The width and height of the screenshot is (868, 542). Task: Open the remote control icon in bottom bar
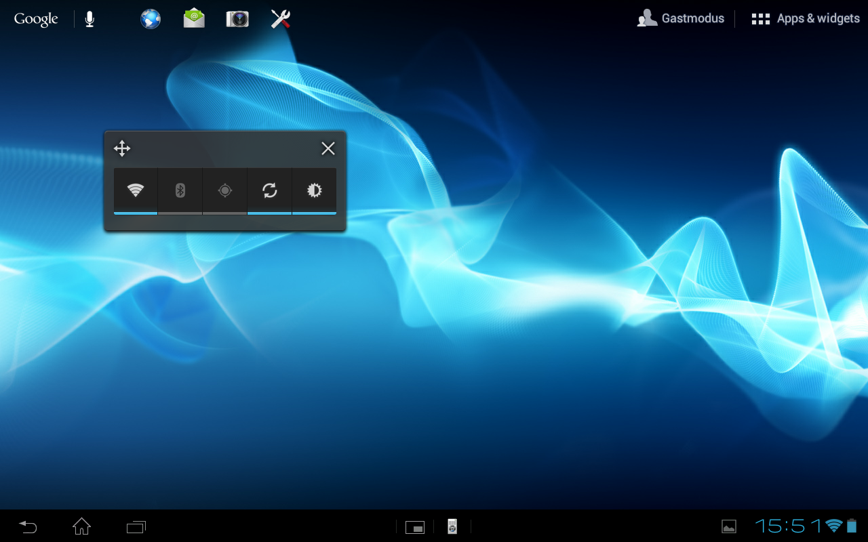coord(452,526)
